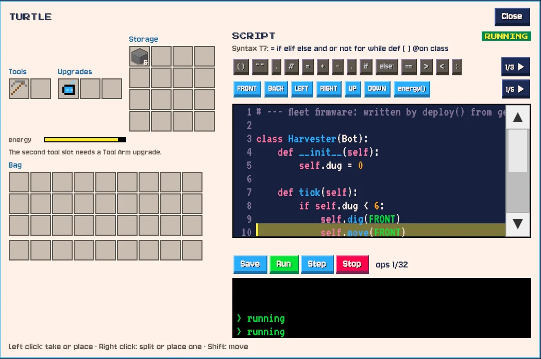This screenshot has width=541, height=359.
Task: Insert the # comment symbol snippet
Action: pyautogui.click(x=291, y=67)
